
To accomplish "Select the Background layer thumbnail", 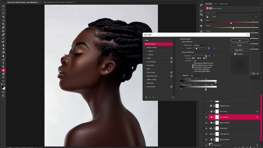I will tap(211, 145).
